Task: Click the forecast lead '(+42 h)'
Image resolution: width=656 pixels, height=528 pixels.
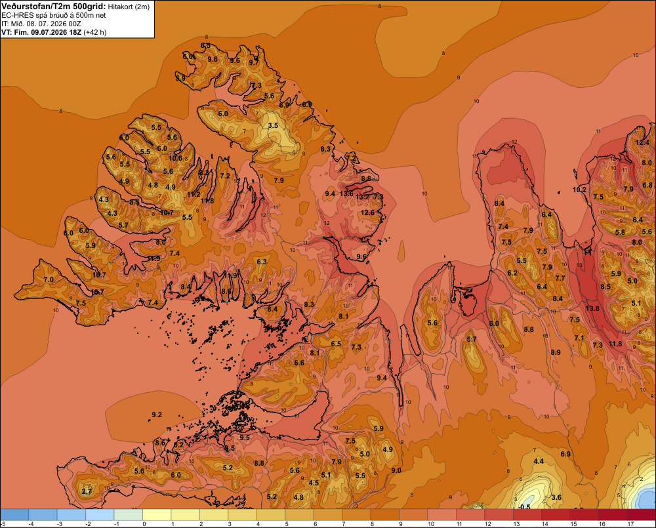Action: pos(95,32)
